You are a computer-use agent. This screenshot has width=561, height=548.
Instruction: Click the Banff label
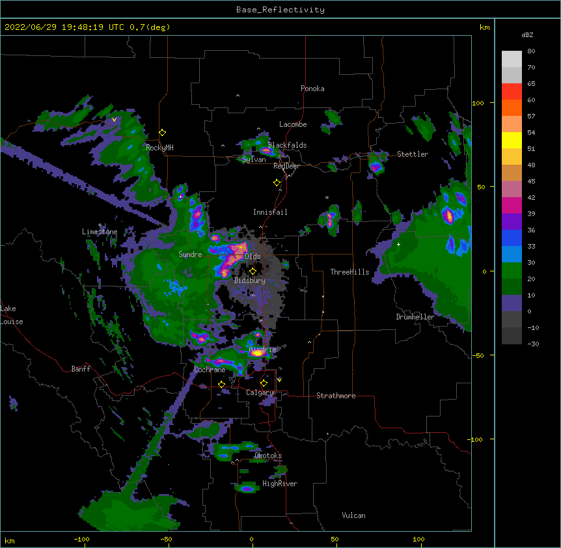pyautogui.click(x=81, y=369)
